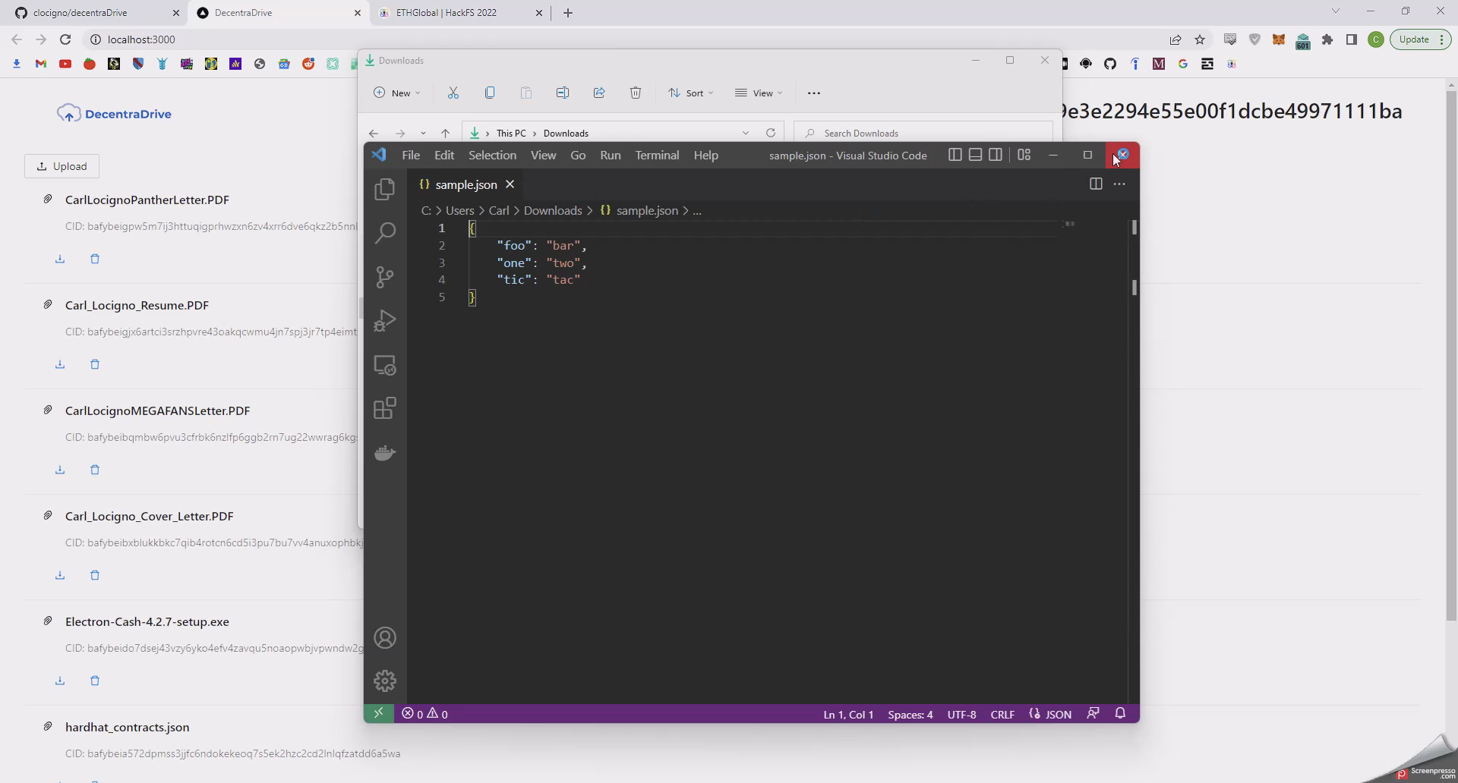Screen dimensions: 1458x783
Task: Open the Docker view in the sidebar
Action: click(385, 453)
